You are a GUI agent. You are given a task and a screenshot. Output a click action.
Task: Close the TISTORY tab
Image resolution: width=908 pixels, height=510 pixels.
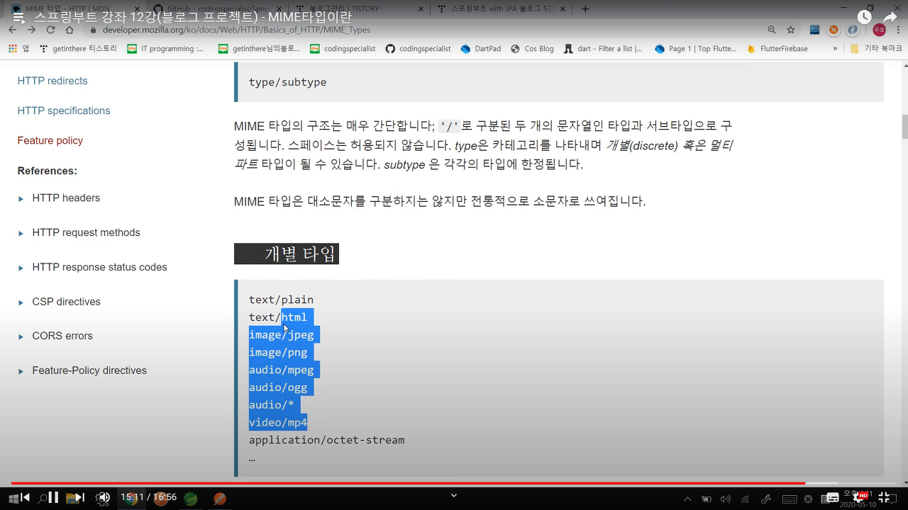tap(421, 9)
